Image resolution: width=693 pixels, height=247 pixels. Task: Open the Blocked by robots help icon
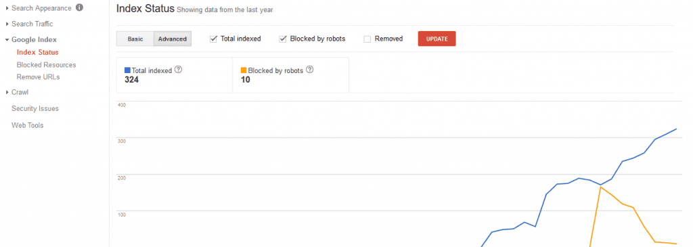(310, 70)
